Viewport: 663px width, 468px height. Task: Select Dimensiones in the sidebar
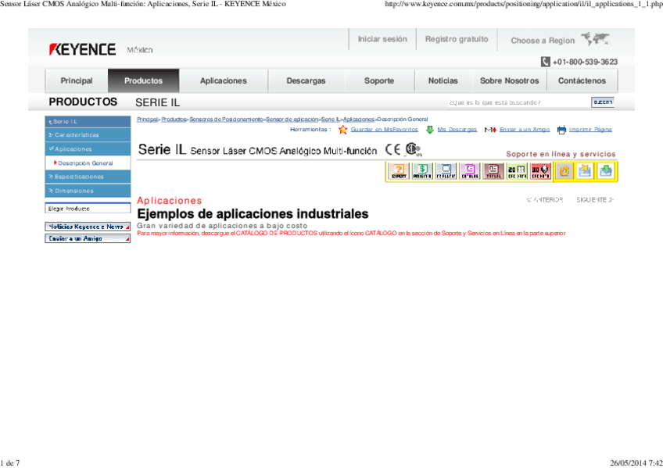88,191
